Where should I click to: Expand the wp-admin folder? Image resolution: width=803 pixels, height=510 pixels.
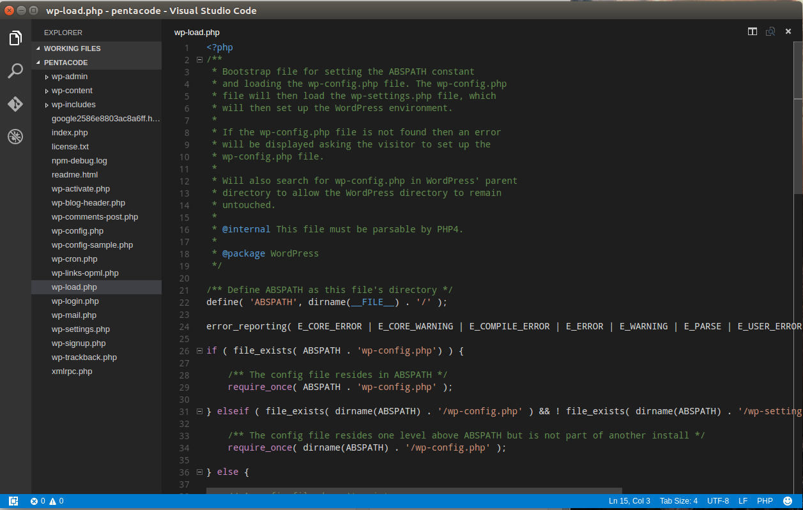pos(96,77)
